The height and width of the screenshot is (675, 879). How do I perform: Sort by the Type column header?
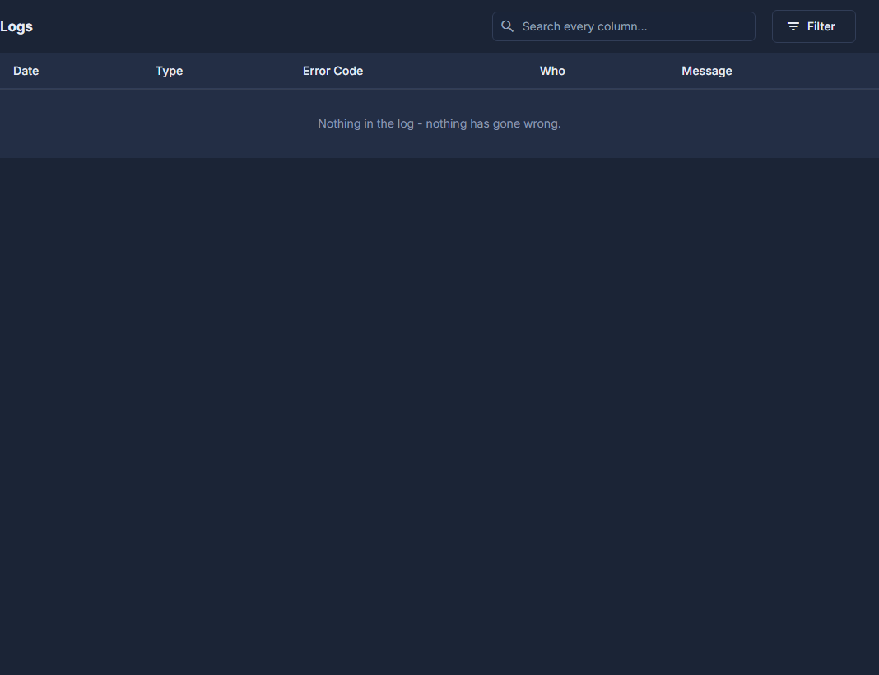(170, 71)
